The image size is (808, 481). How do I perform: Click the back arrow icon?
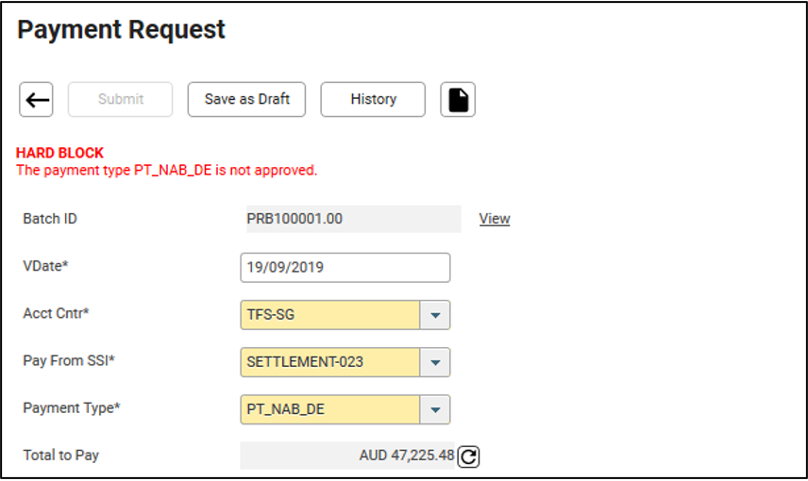37,99
